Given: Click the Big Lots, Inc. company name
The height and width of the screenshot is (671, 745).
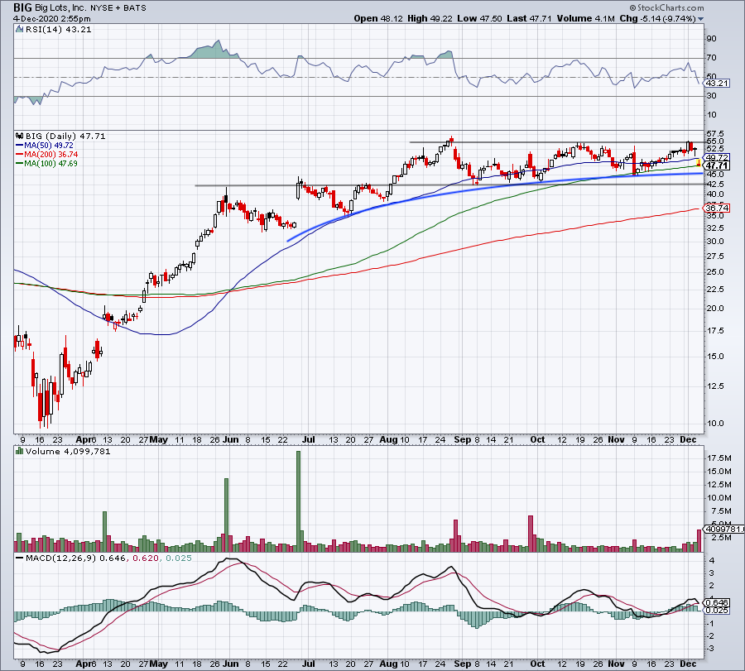Looking at the screenshot, I should pos(60,7).
